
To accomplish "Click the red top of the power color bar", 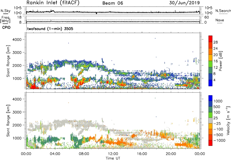I will (x=210, y=39).
